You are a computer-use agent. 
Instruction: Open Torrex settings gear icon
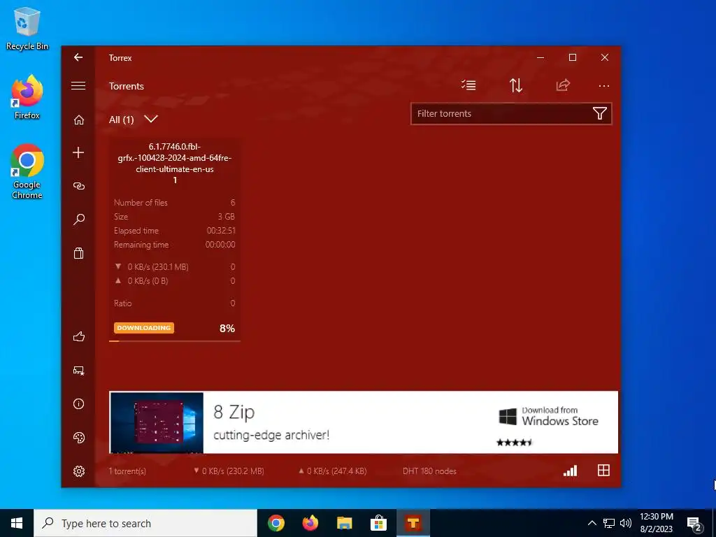(78, 471)
